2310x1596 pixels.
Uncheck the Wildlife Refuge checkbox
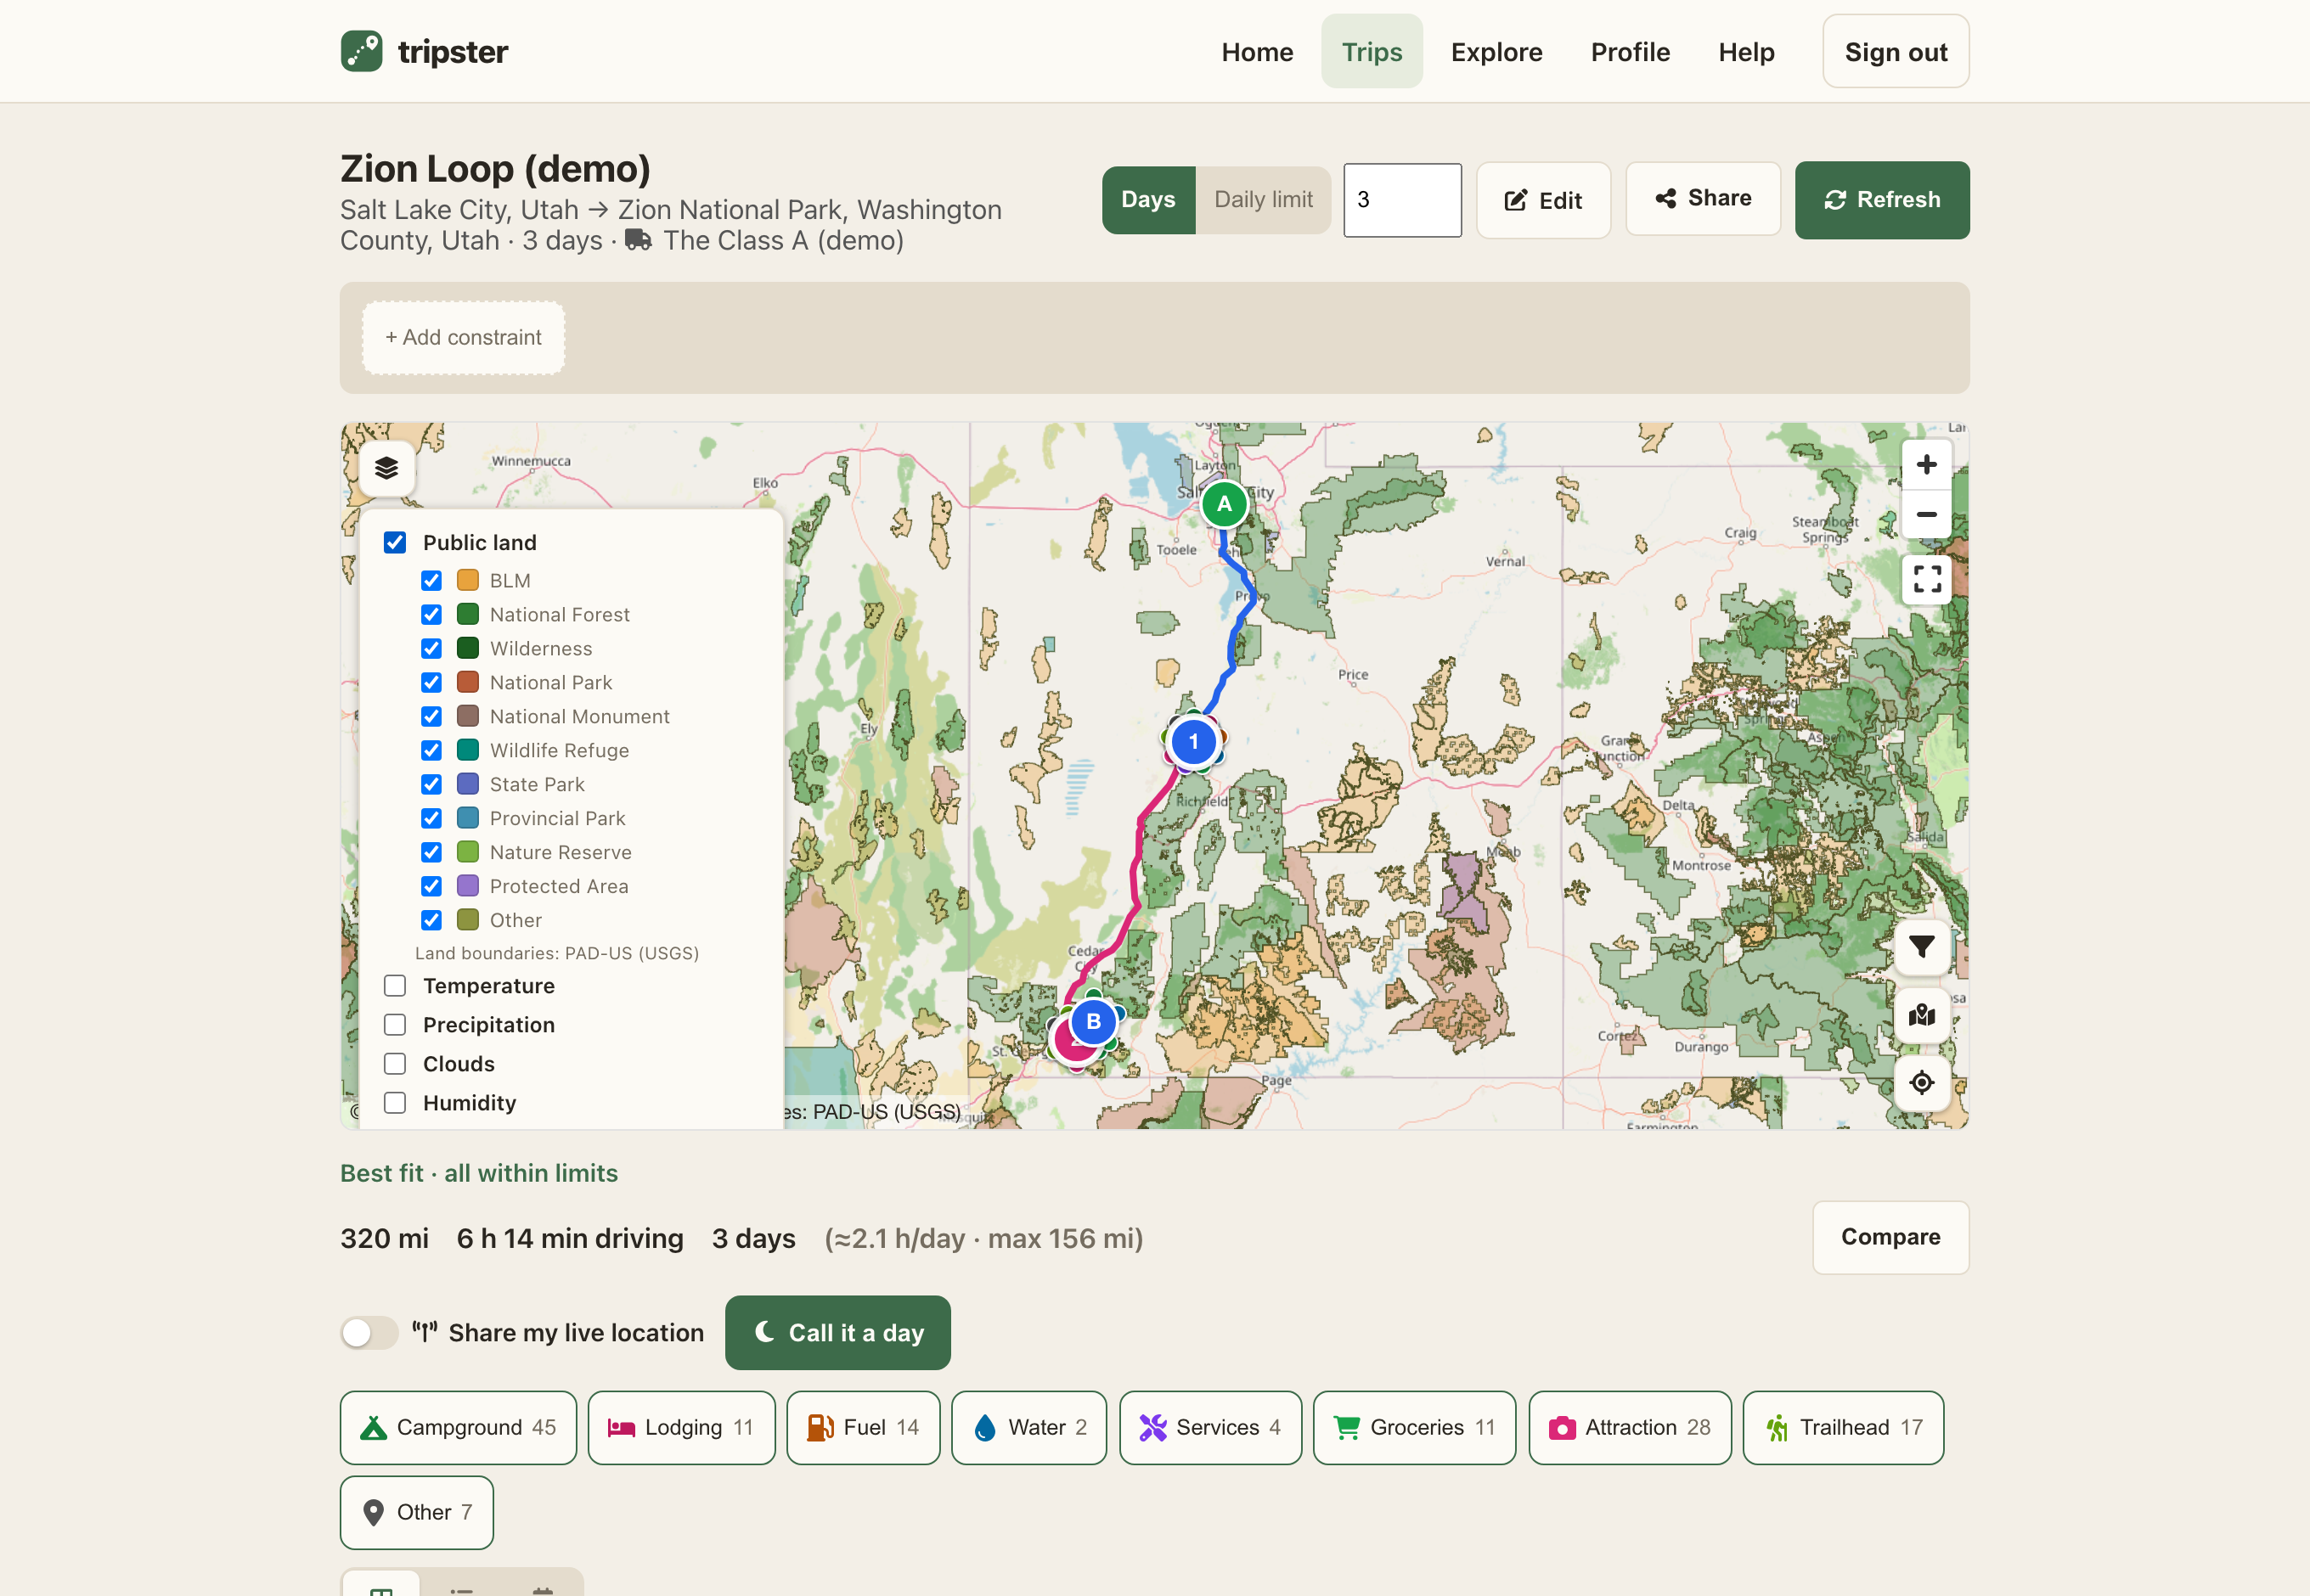431,750
